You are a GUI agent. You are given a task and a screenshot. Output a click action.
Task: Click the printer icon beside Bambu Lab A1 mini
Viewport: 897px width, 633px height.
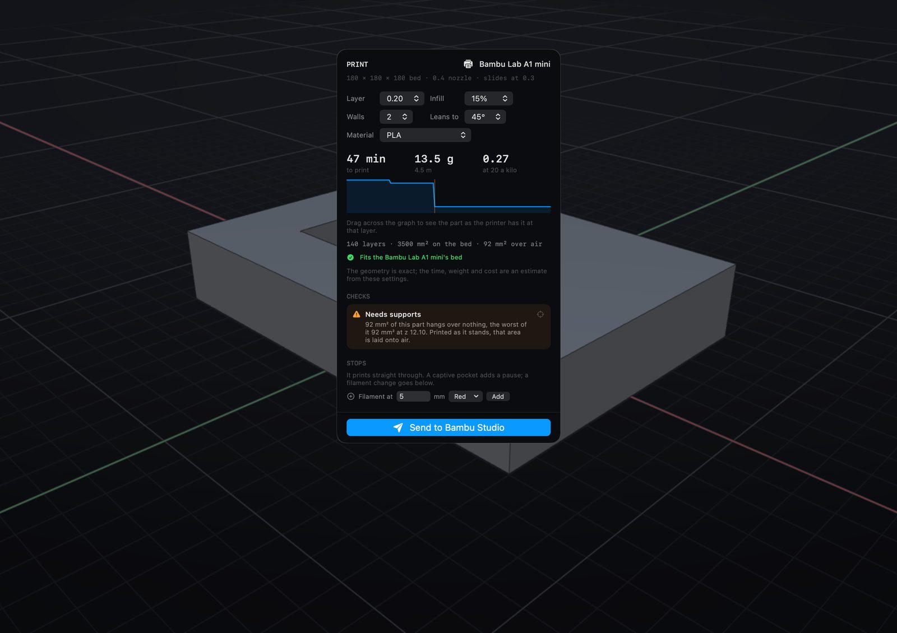[468, 64]
